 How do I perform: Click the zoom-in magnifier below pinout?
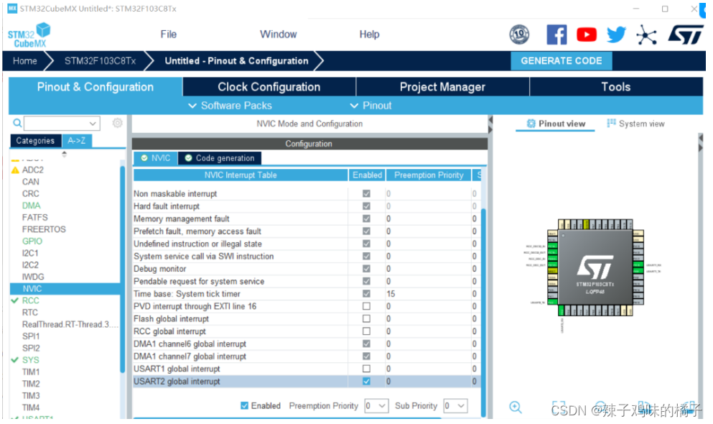click(x=516, y=407)
